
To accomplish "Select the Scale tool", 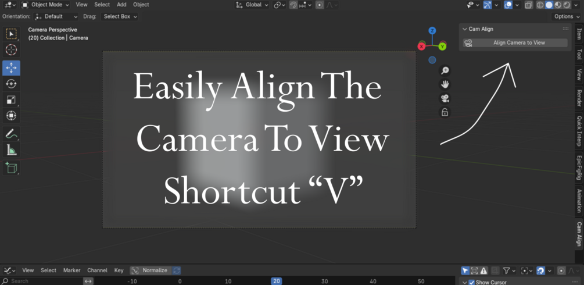I will pos(11,100).
